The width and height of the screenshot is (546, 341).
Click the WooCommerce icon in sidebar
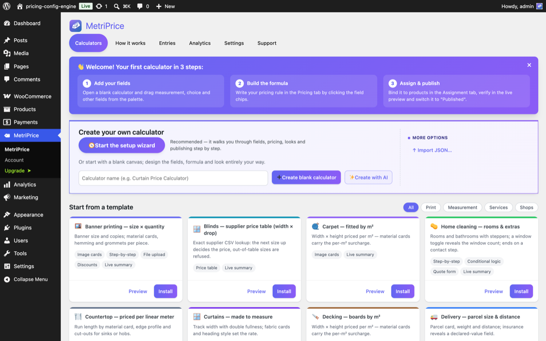[7, 97]
